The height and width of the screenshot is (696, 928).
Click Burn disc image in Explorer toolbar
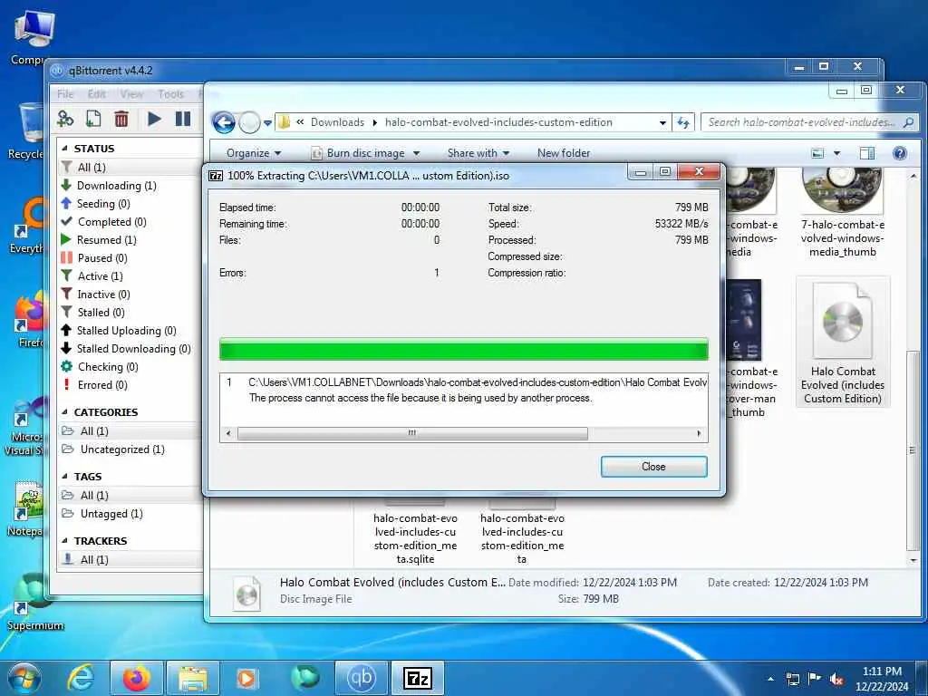(x=365, y=153)
